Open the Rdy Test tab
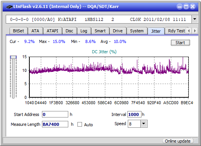The width and height of the screenshot is (201, 146). [x=176, y=31]
